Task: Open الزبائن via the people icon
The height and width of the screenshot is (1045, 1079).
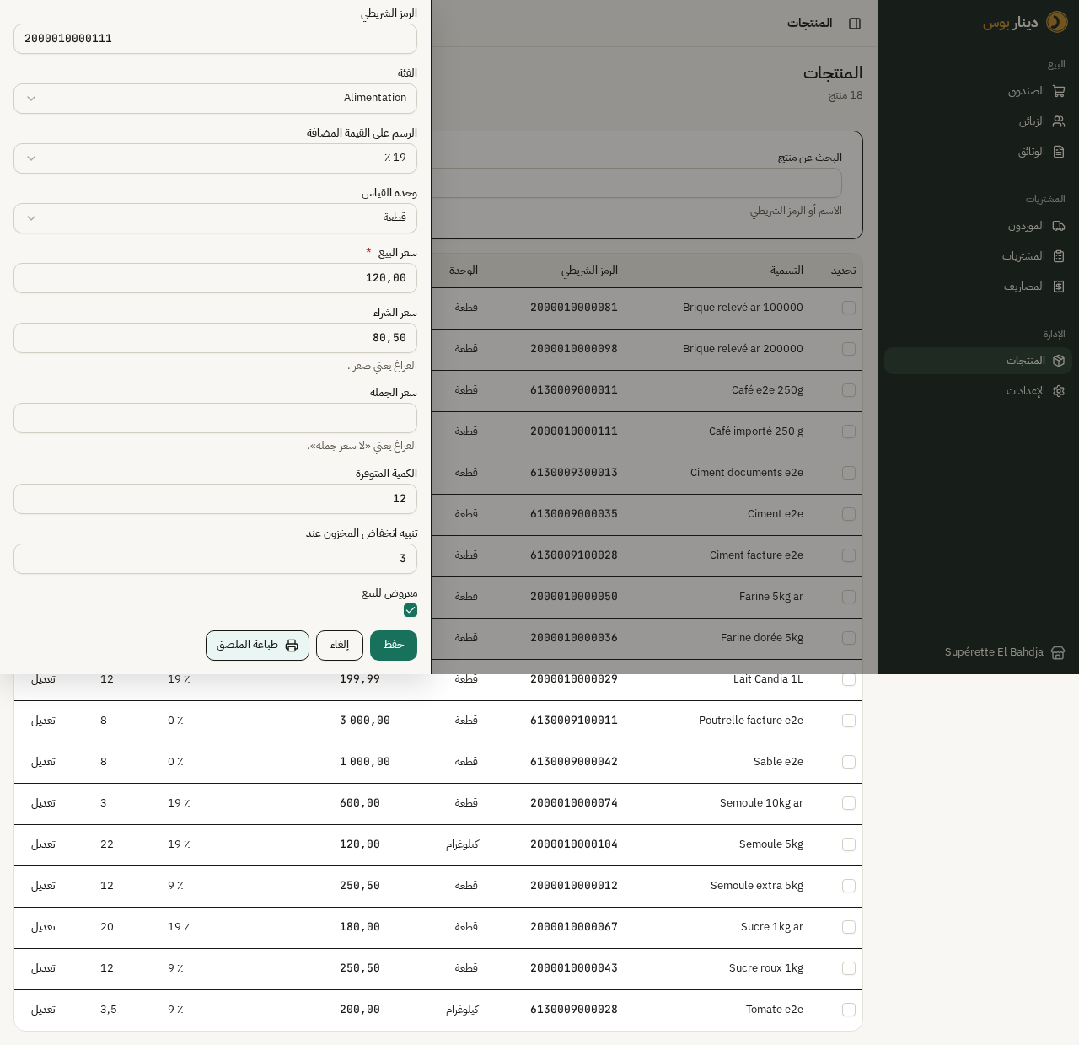Action: [1059, 121]
